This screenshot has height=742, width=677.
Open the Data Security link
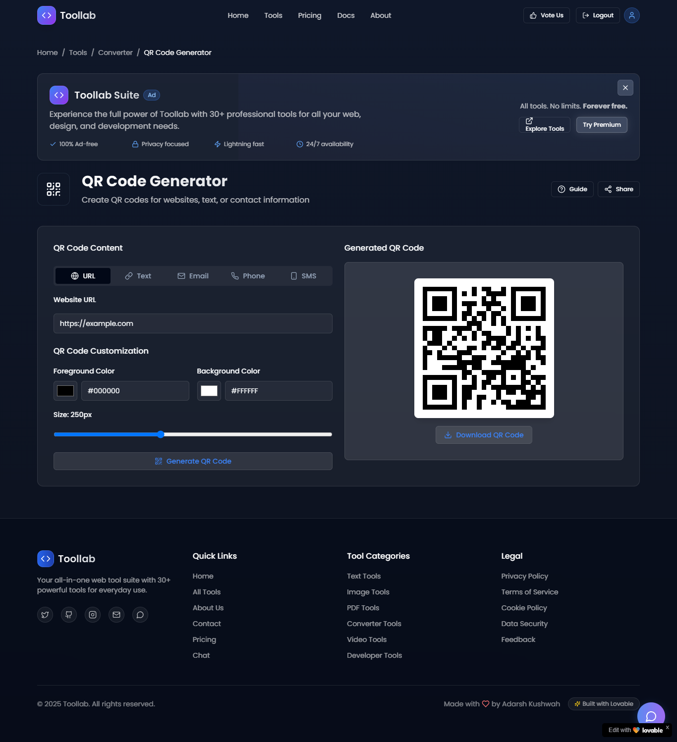[524, 624]
